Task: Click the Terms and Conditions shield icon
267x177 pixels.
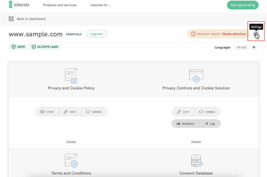Action: [x=71, y=161]
